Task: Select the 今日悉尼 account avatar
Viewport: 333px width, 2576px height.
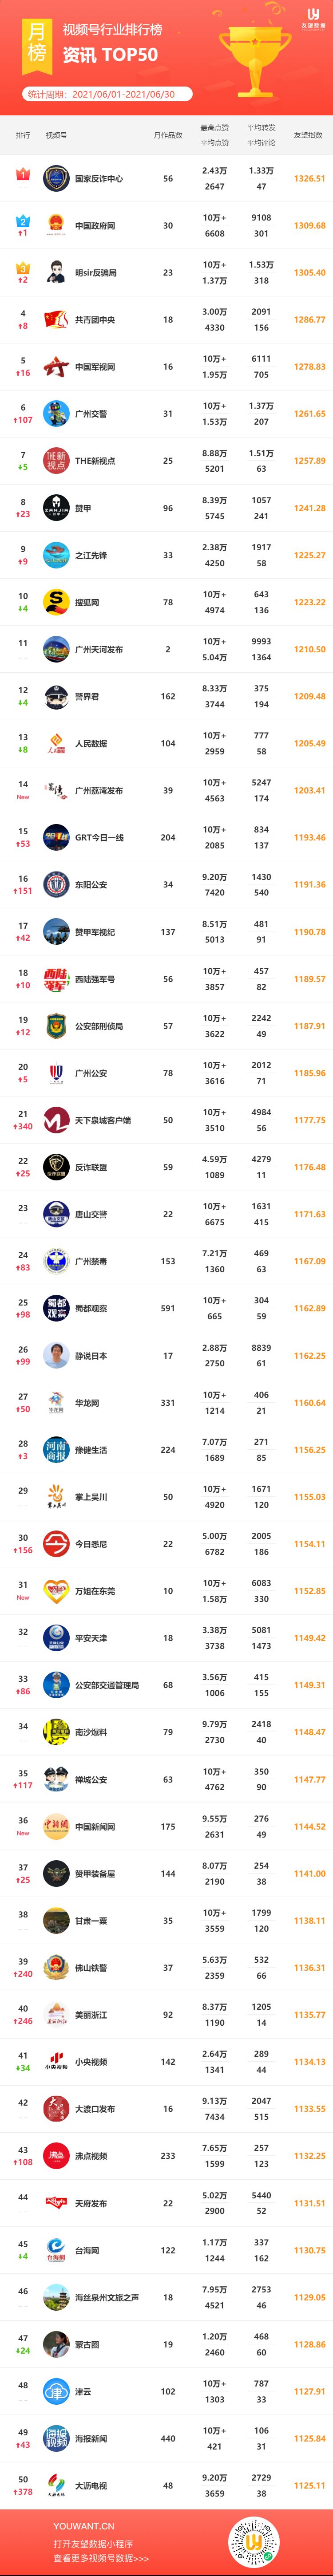Action: click(x=56, y=1544)
